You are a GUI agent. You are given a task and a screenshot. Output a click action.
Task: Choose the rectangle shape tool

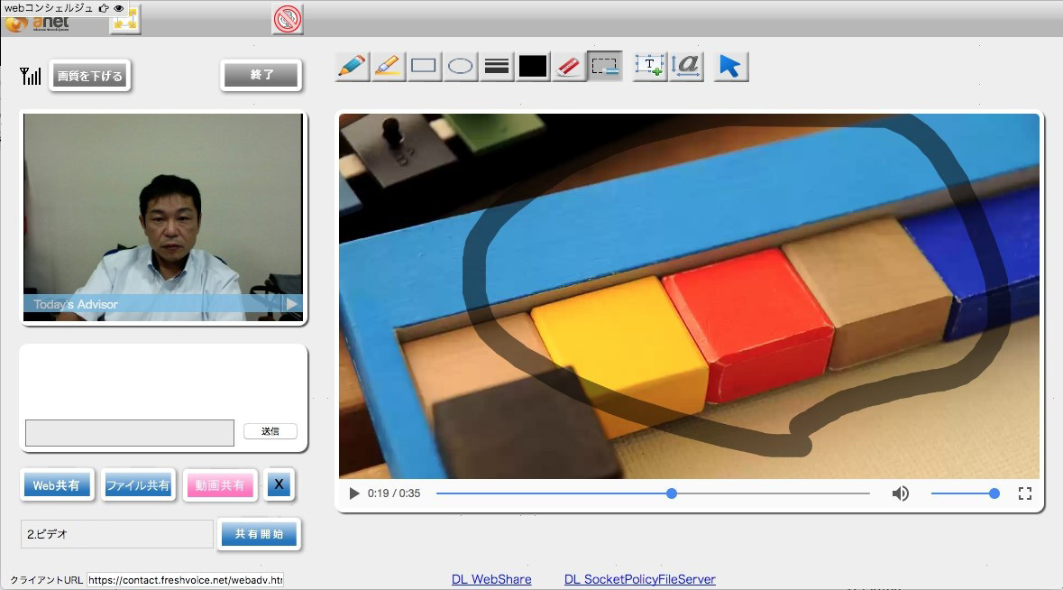pyautogui.click(x=424, y=66)
